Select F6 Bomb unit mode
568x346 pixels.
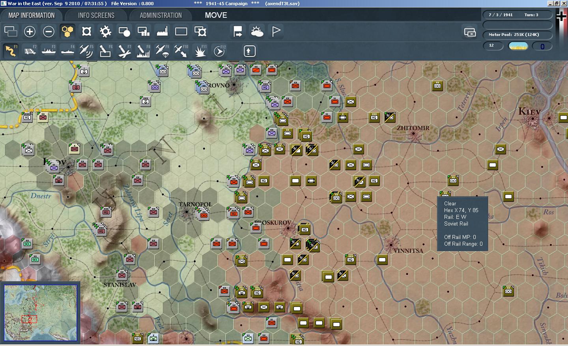105,51
